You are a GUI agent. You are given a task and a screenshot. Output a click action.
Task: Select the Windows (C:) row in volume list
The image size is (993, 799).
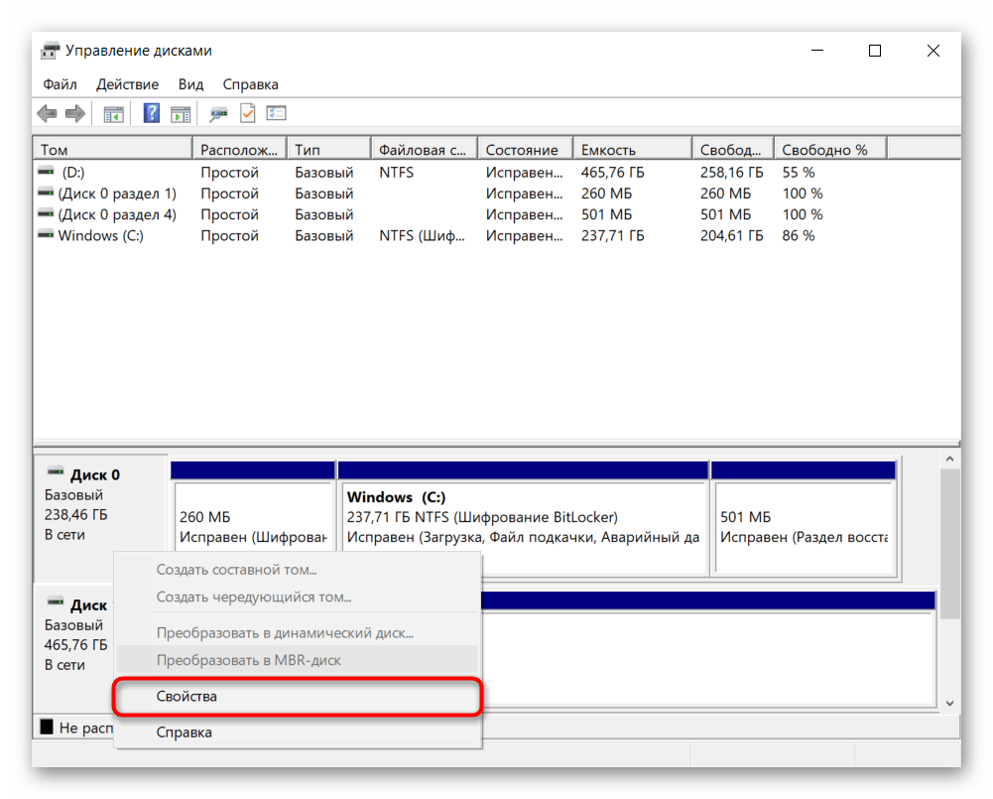pos(100,235)
